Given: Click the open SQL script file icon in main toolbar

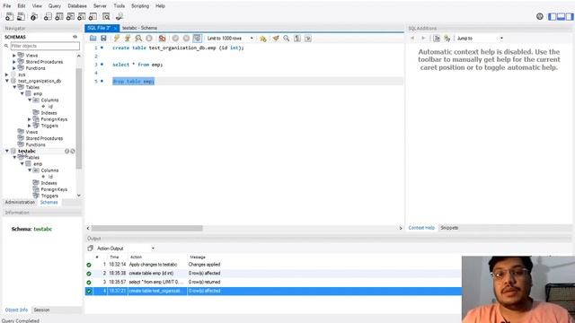Looking at the screenshot, I should click(x=21, y=16).
